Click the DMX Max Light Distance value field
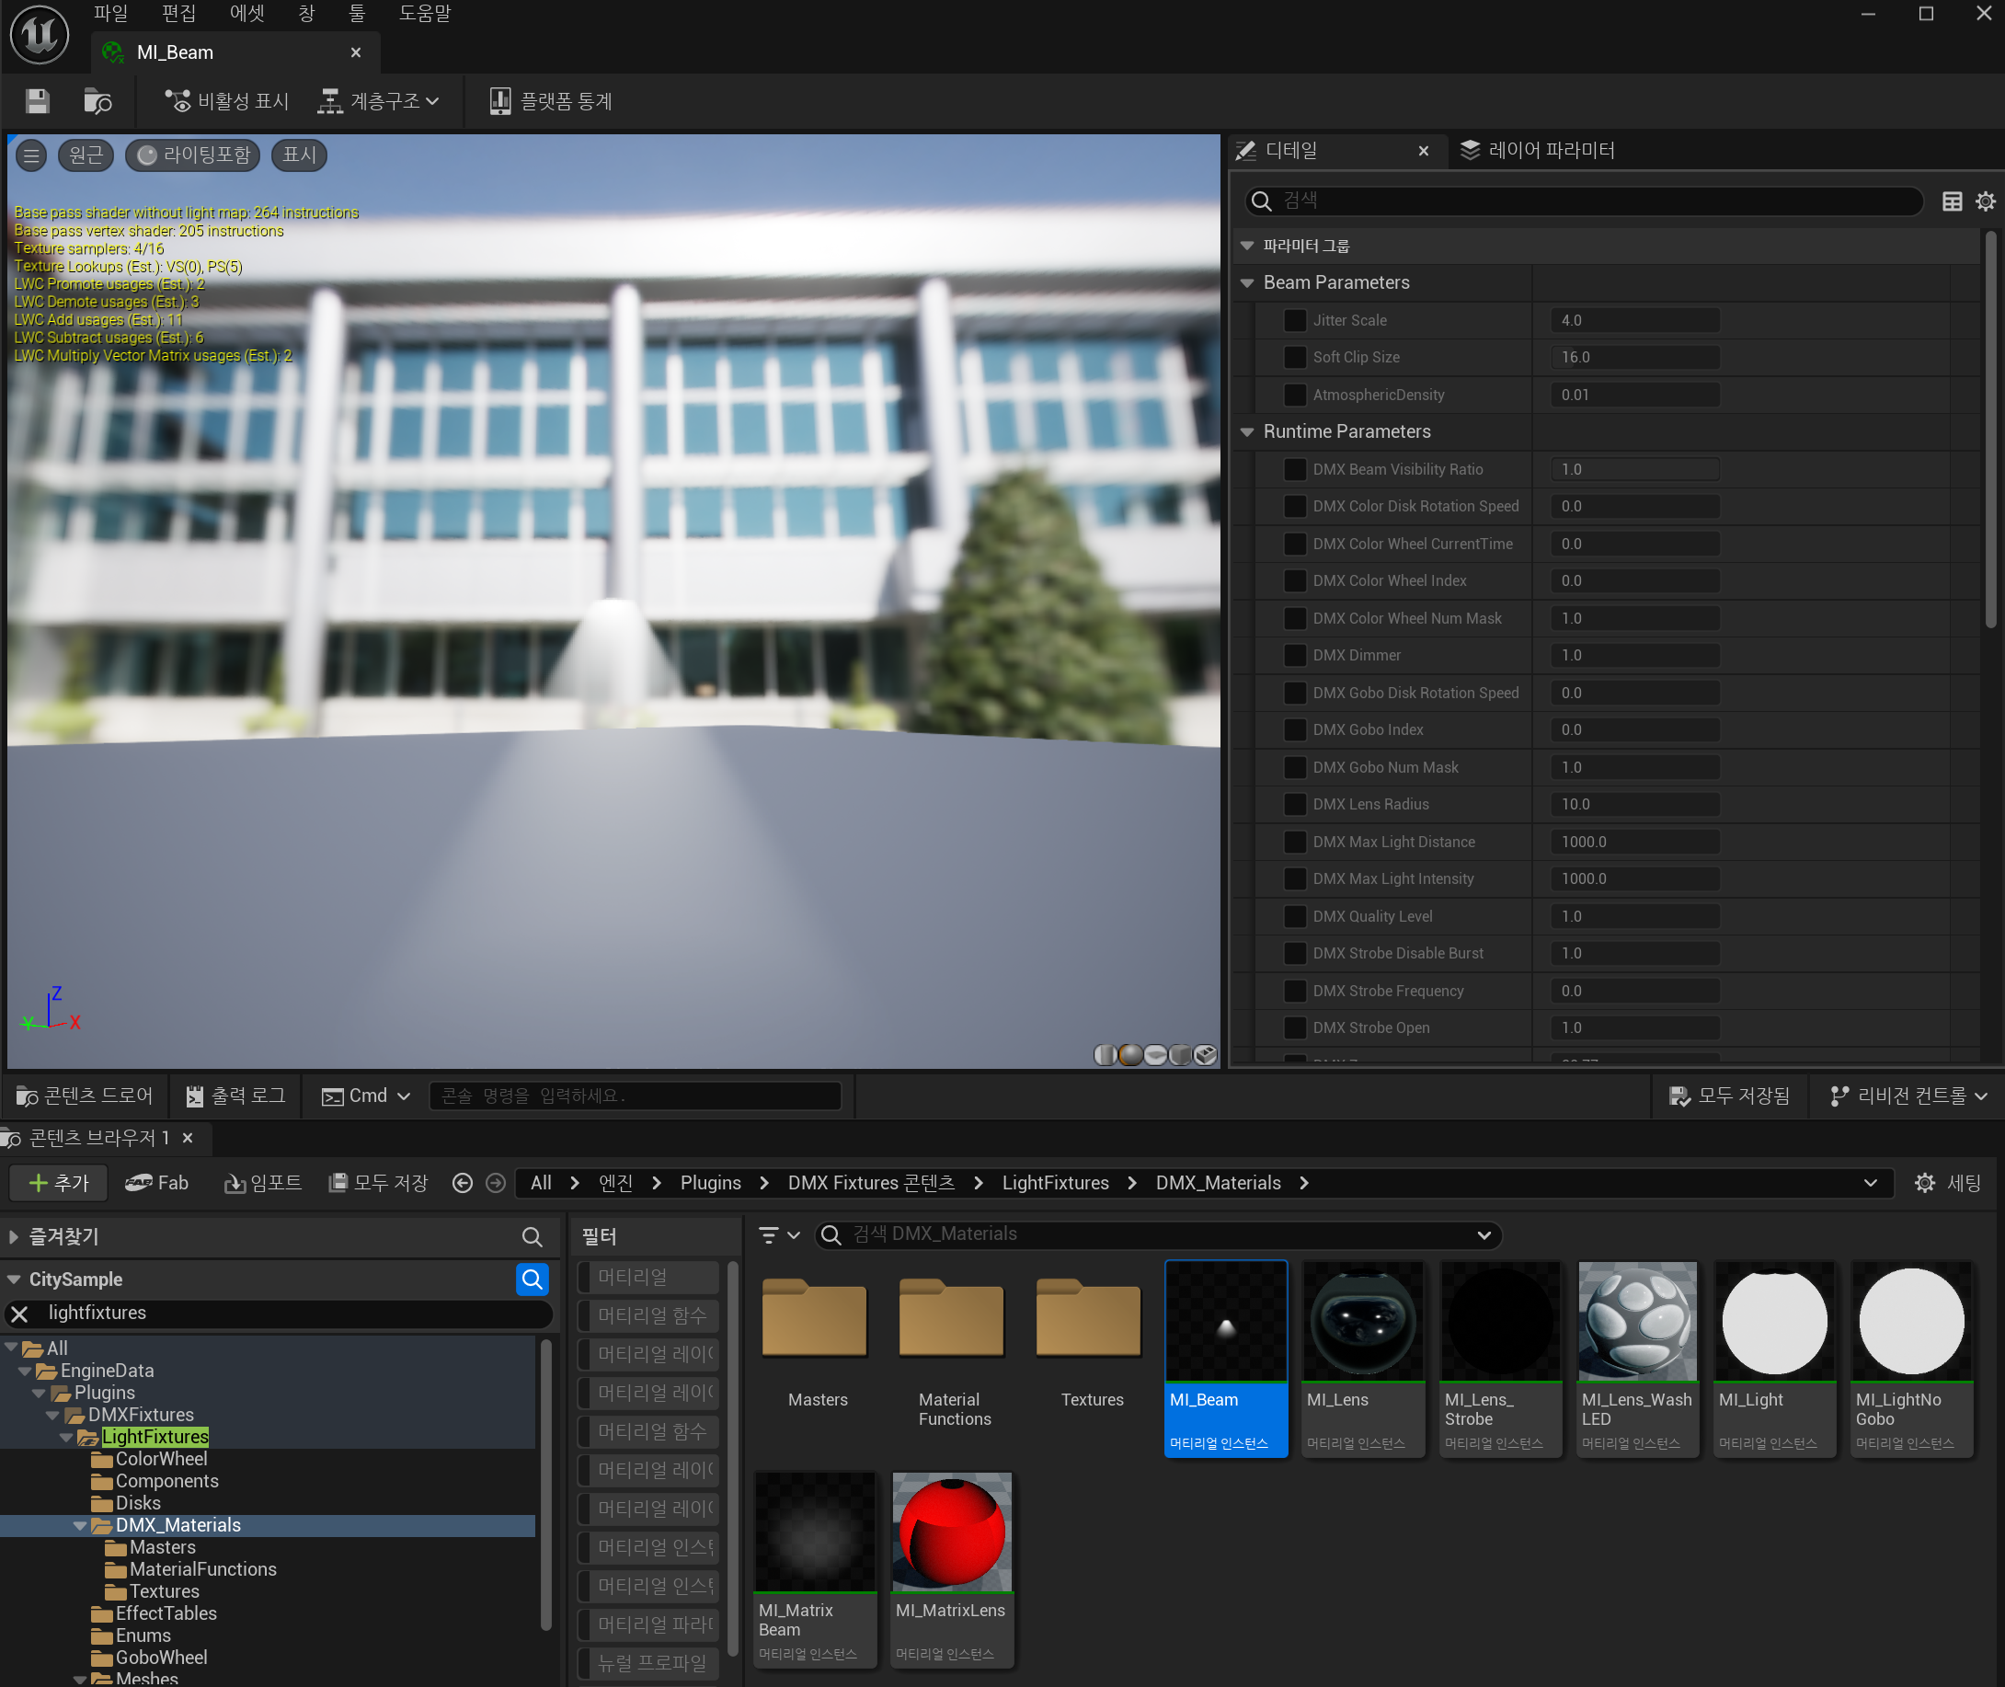The width and height of the screenshot is (2005, 1687). point(1634,842)
